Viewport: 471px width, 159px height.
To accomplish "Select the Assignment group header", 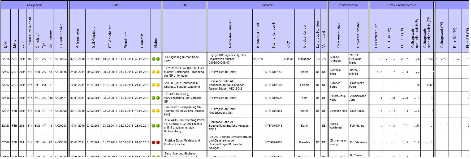I will [x=34, y=5].
